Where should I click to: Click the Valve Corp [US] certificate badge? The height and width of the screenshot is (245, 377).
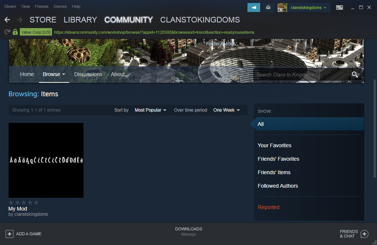click(x=36, y=32)
